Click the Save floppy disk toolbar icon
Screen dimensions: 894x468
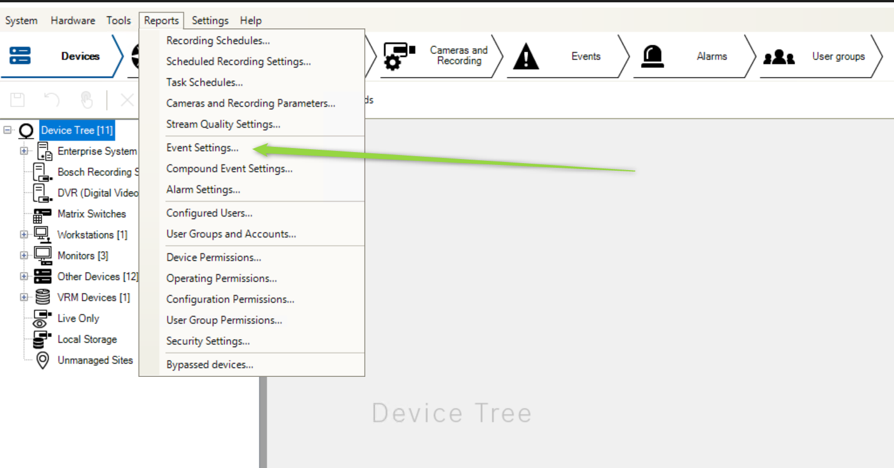click(17, 100)
